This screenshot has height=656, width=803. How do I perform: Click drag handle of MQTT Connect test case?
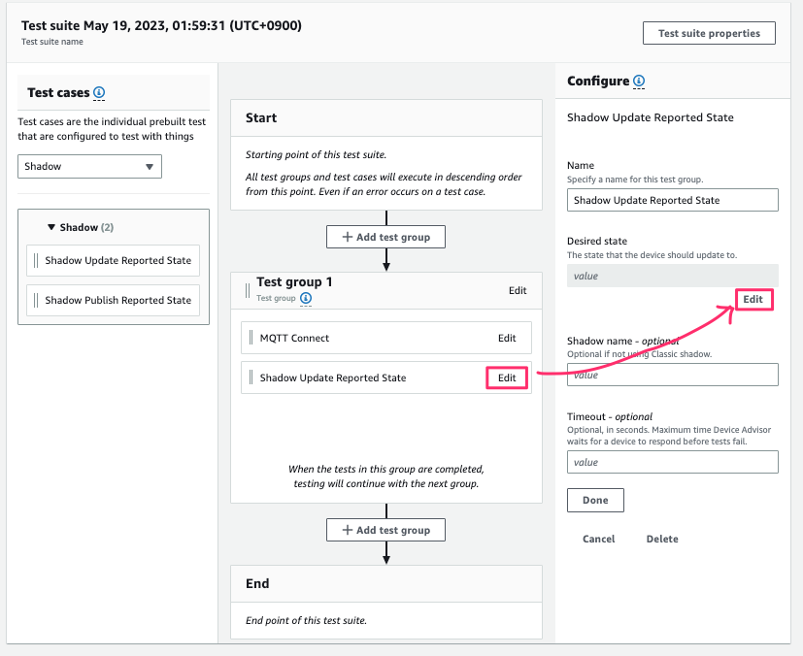(251, 338)
